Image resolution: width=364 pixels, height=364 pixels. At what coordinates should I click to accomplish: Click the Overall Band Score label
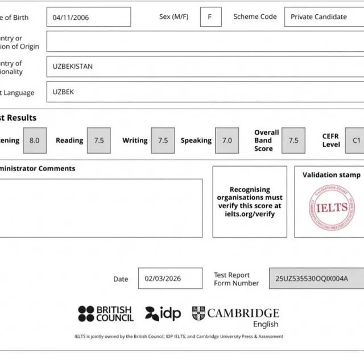click(267, 140)
